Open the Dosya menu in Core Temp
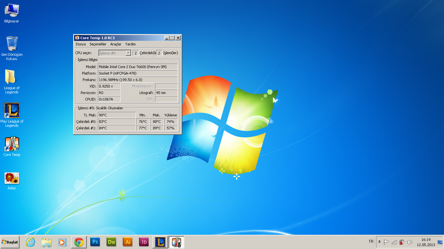The width and height of the screenshot is (444, 249). 81,44
